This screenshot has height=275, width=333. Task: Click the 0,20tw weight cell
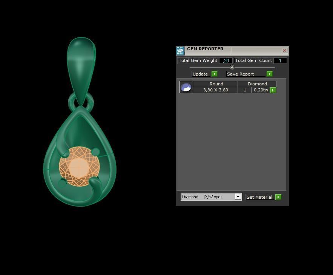pos(261,90)
